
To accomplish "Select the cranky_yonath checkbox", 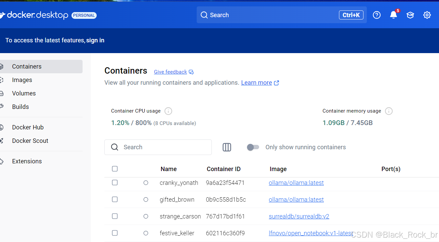I will coord(115,183).
